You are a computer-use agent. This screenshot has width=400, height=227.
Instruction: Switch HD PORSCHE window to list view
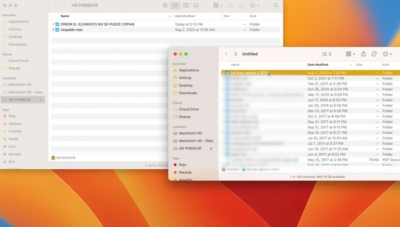[175, 5]
